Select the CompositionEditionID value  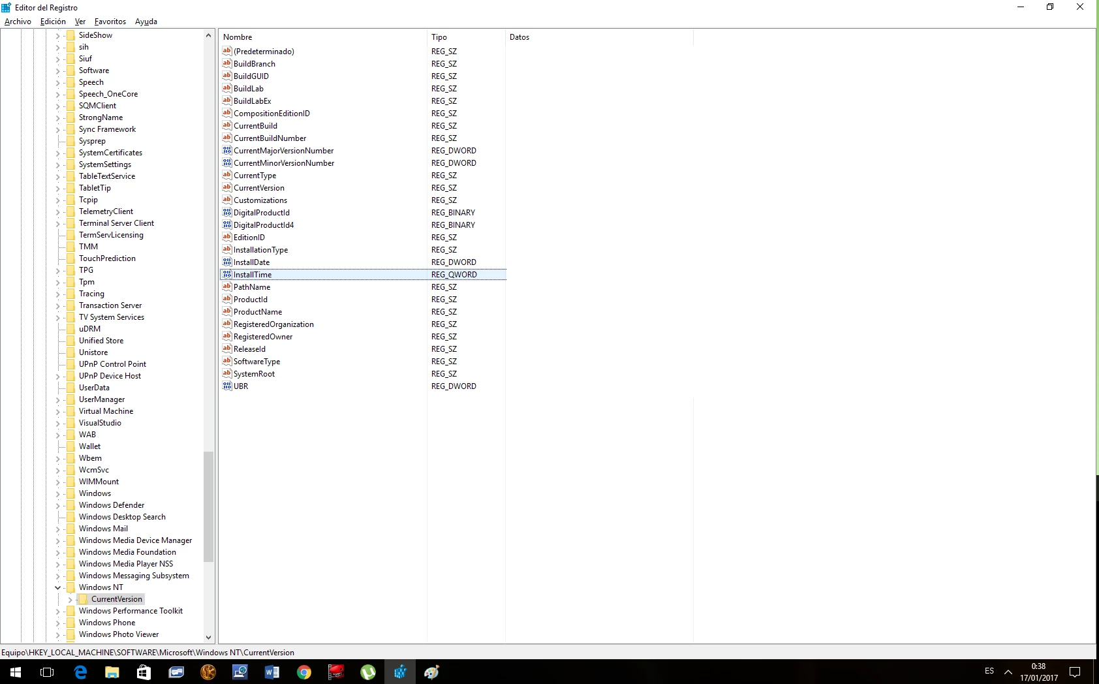click(x=271, y=114)
